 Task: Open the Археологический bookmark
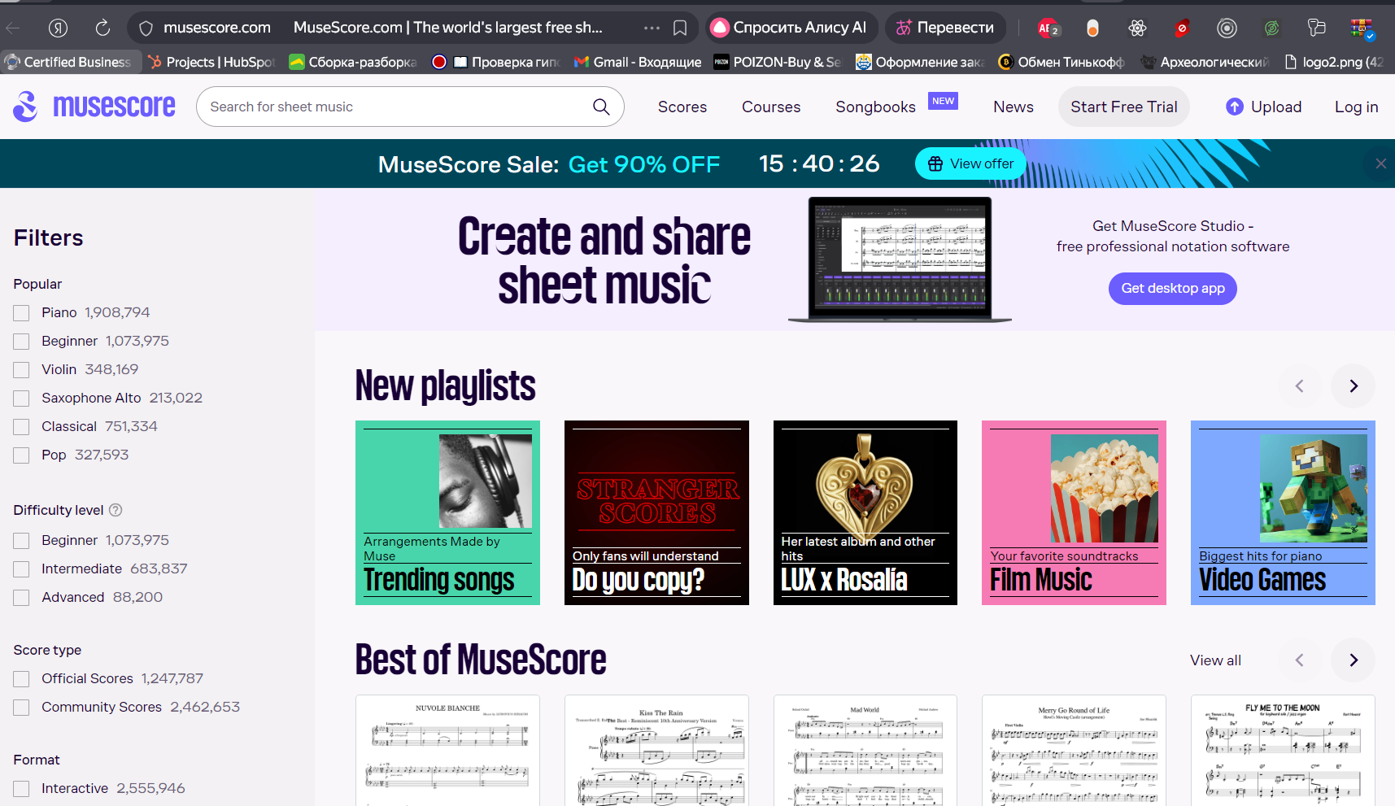(x=1205, y=62)
